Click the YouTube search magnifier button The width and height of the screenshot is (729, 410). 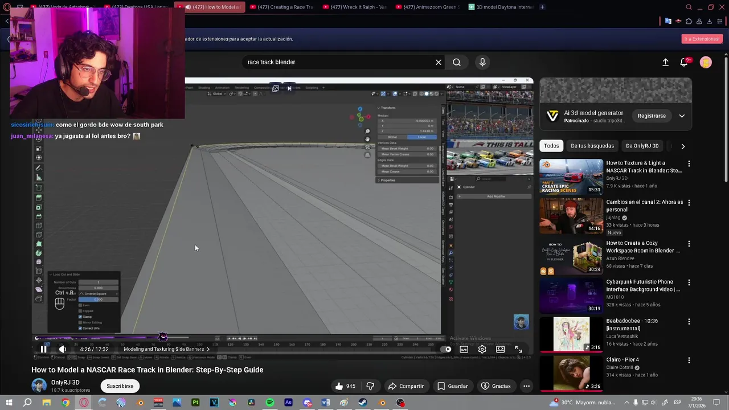pyautogui.click(x=457, y=62)
